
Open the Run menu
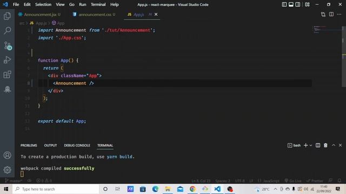[83, 4]
